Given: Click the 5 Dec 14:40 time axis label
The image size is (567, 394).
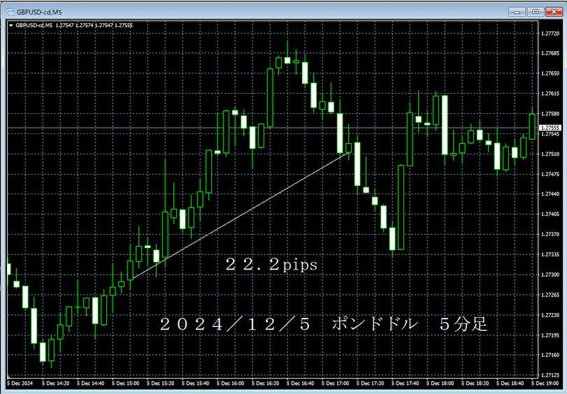Looking at the screenshot, I should [x=91, y=384].
